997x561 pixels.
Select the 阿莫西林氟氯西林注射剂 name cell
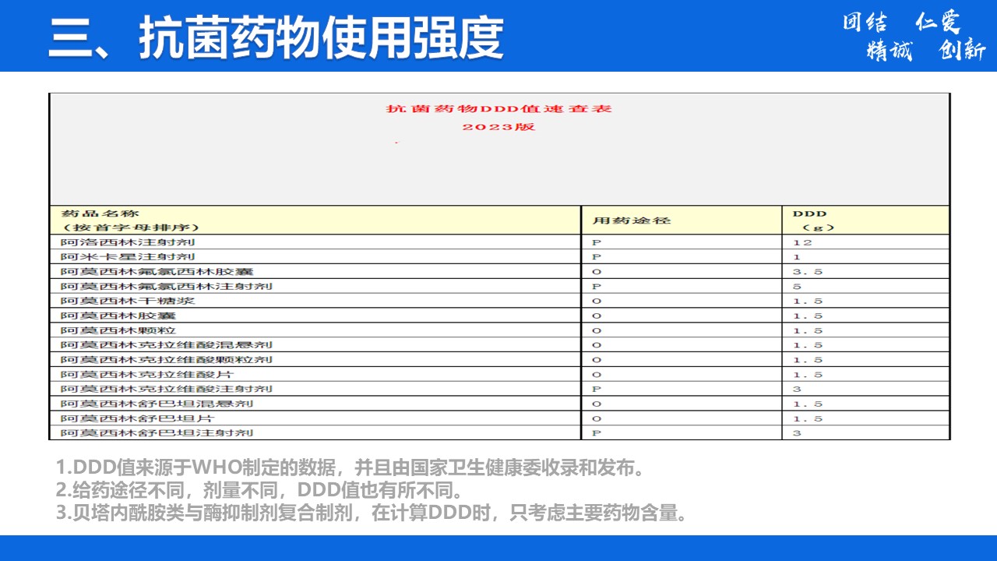click(x=315, y=287)
